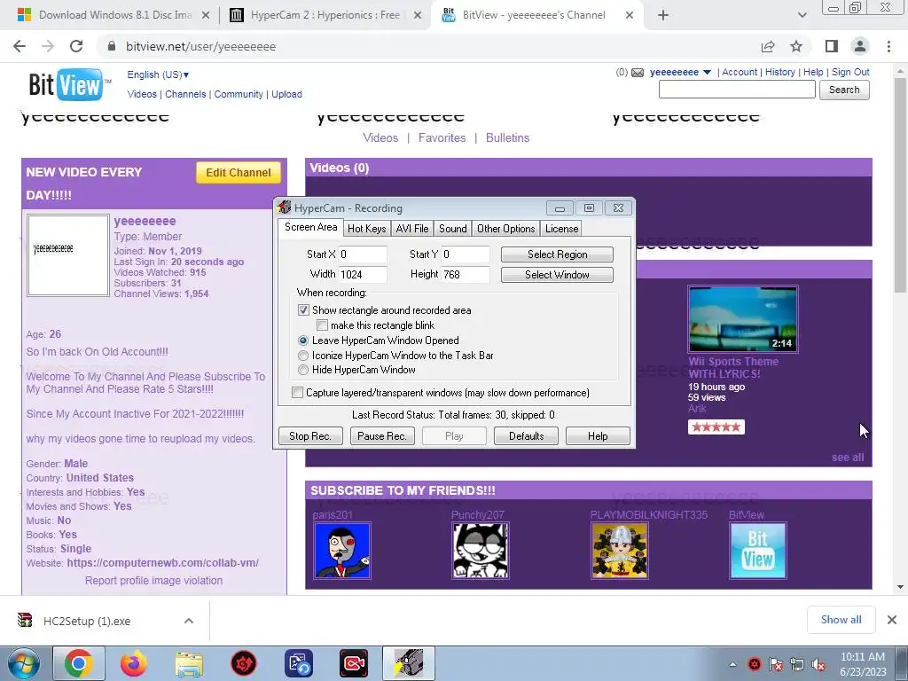Expand yeeeeeeee account dropdown arrow

pos(707,73)
